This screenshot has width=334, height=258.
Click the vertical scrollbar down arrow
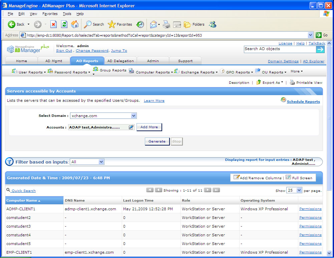[x=329, y=253]
